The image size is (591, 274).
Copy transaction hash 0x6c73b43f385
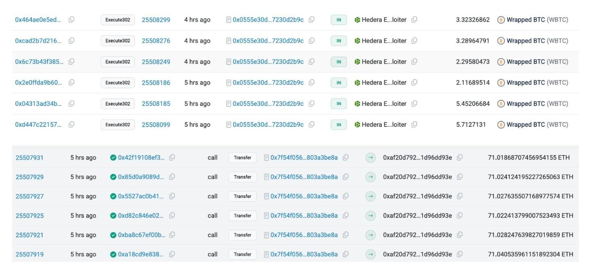tap(72, 62)
